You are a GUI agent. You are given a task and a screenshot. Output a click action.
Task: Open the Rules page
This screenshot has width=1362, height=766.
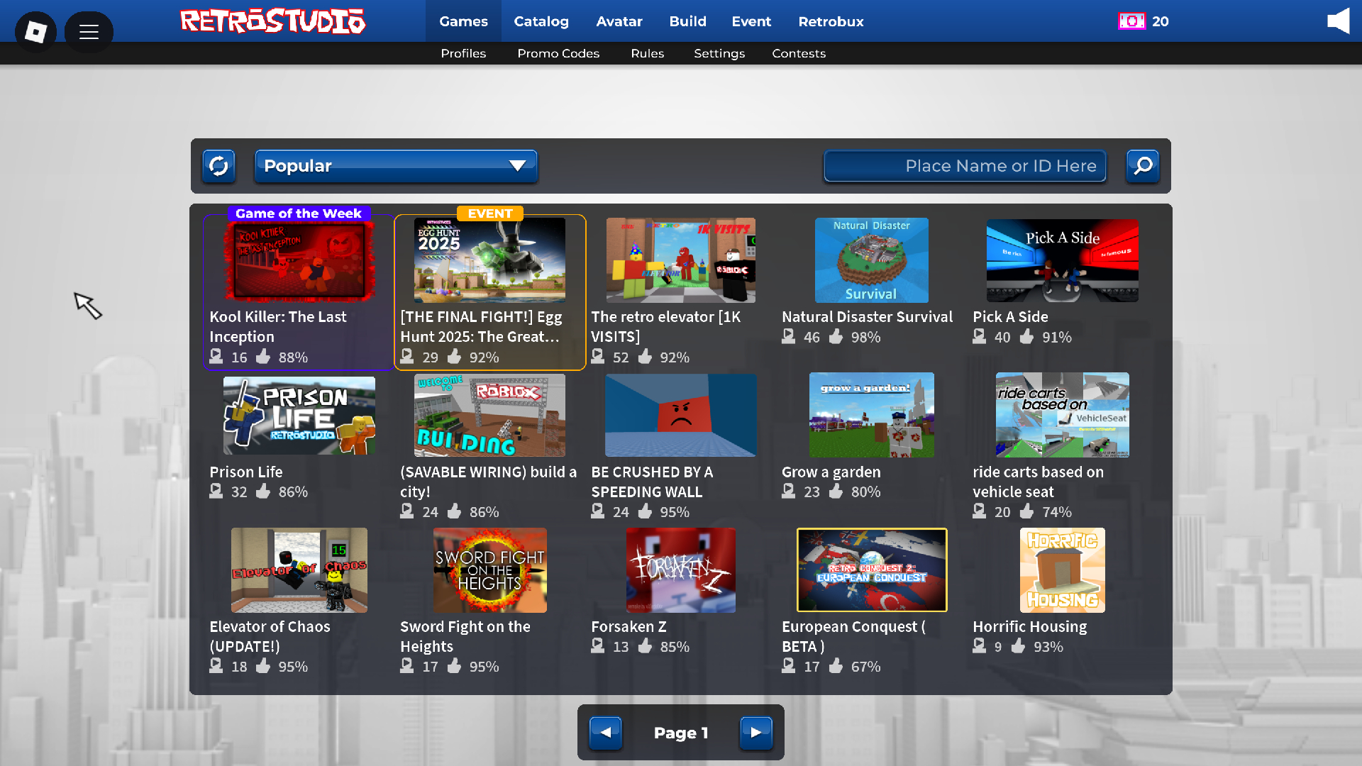point(648,53)
